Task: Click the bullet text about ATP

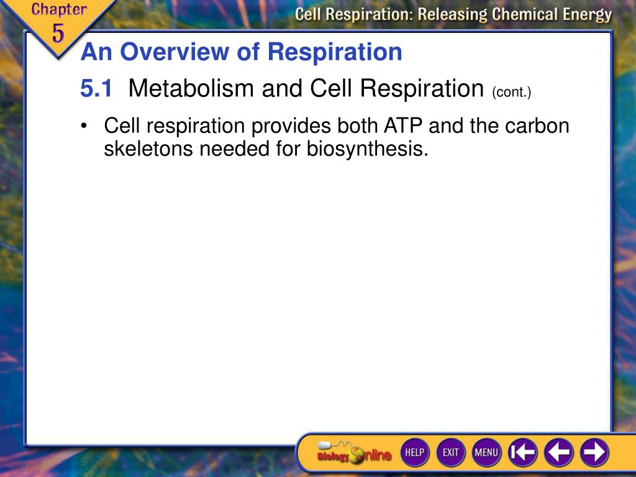Action: [x=337, y=137]
